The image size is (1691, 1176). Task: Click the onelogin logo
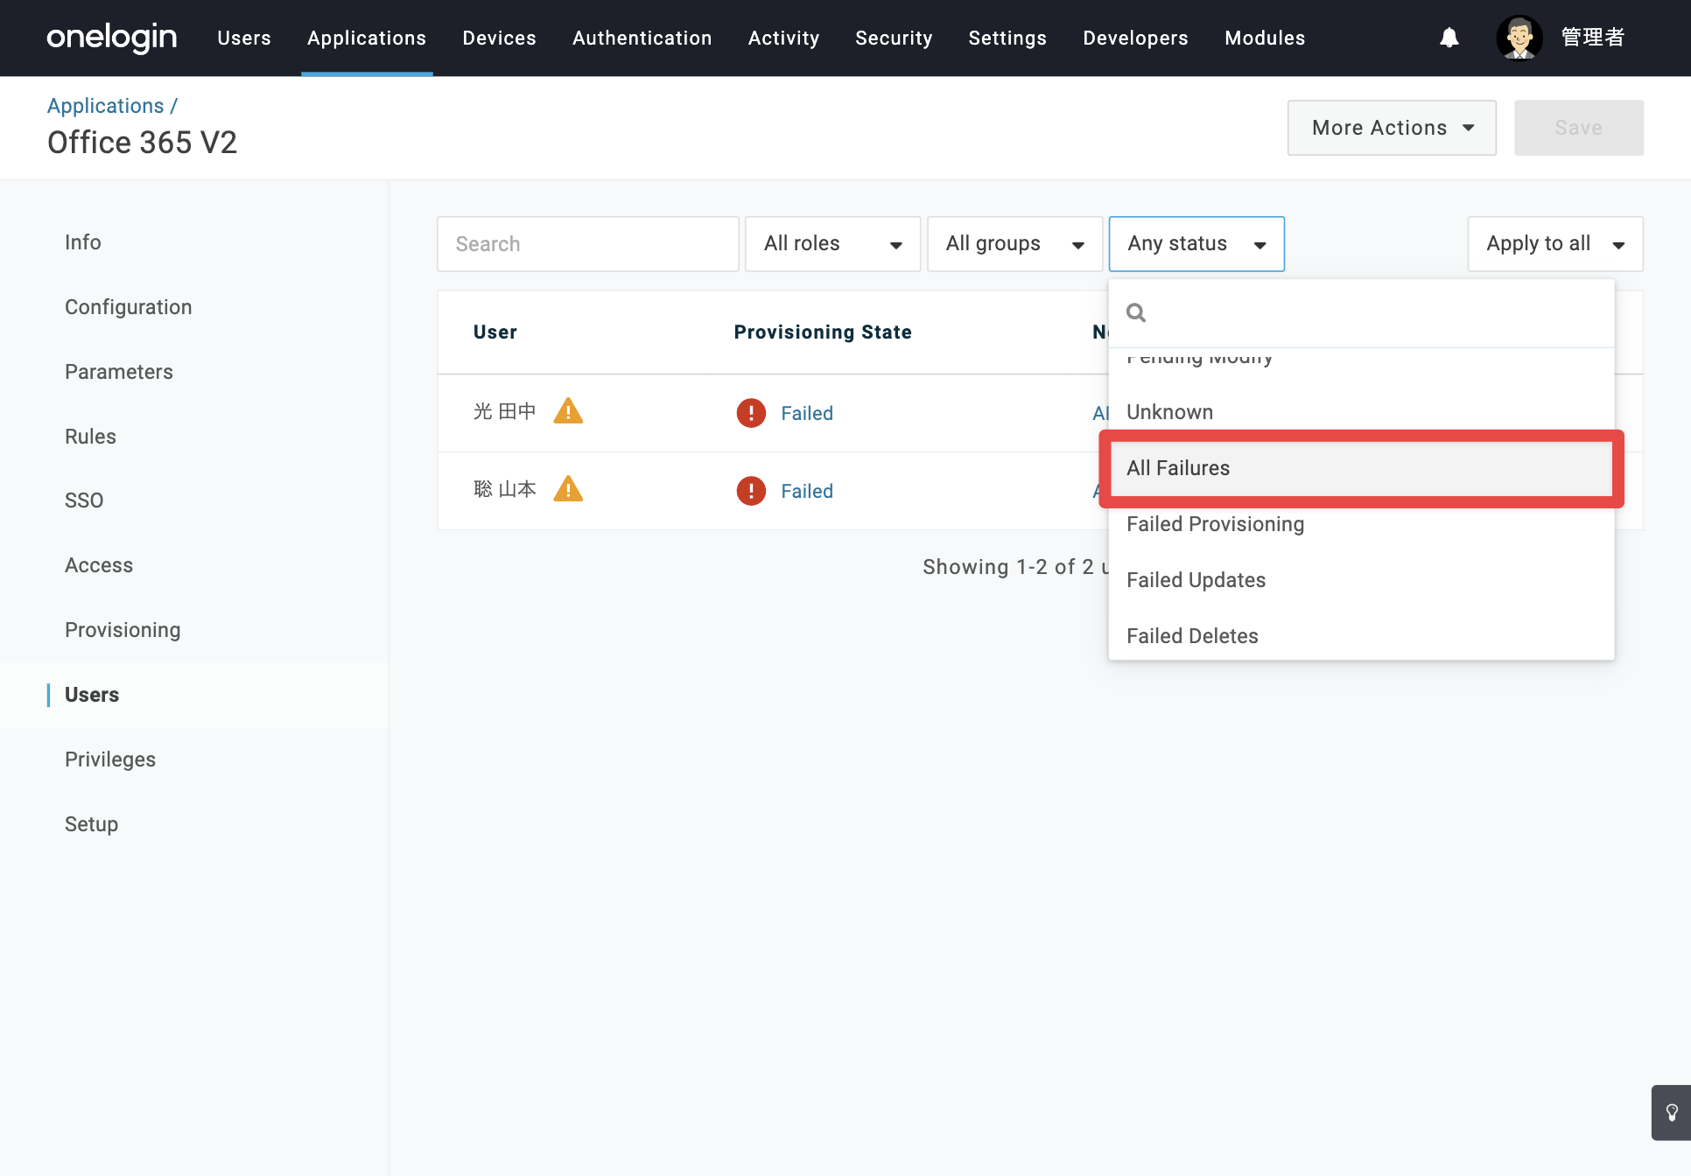(112, 38)
